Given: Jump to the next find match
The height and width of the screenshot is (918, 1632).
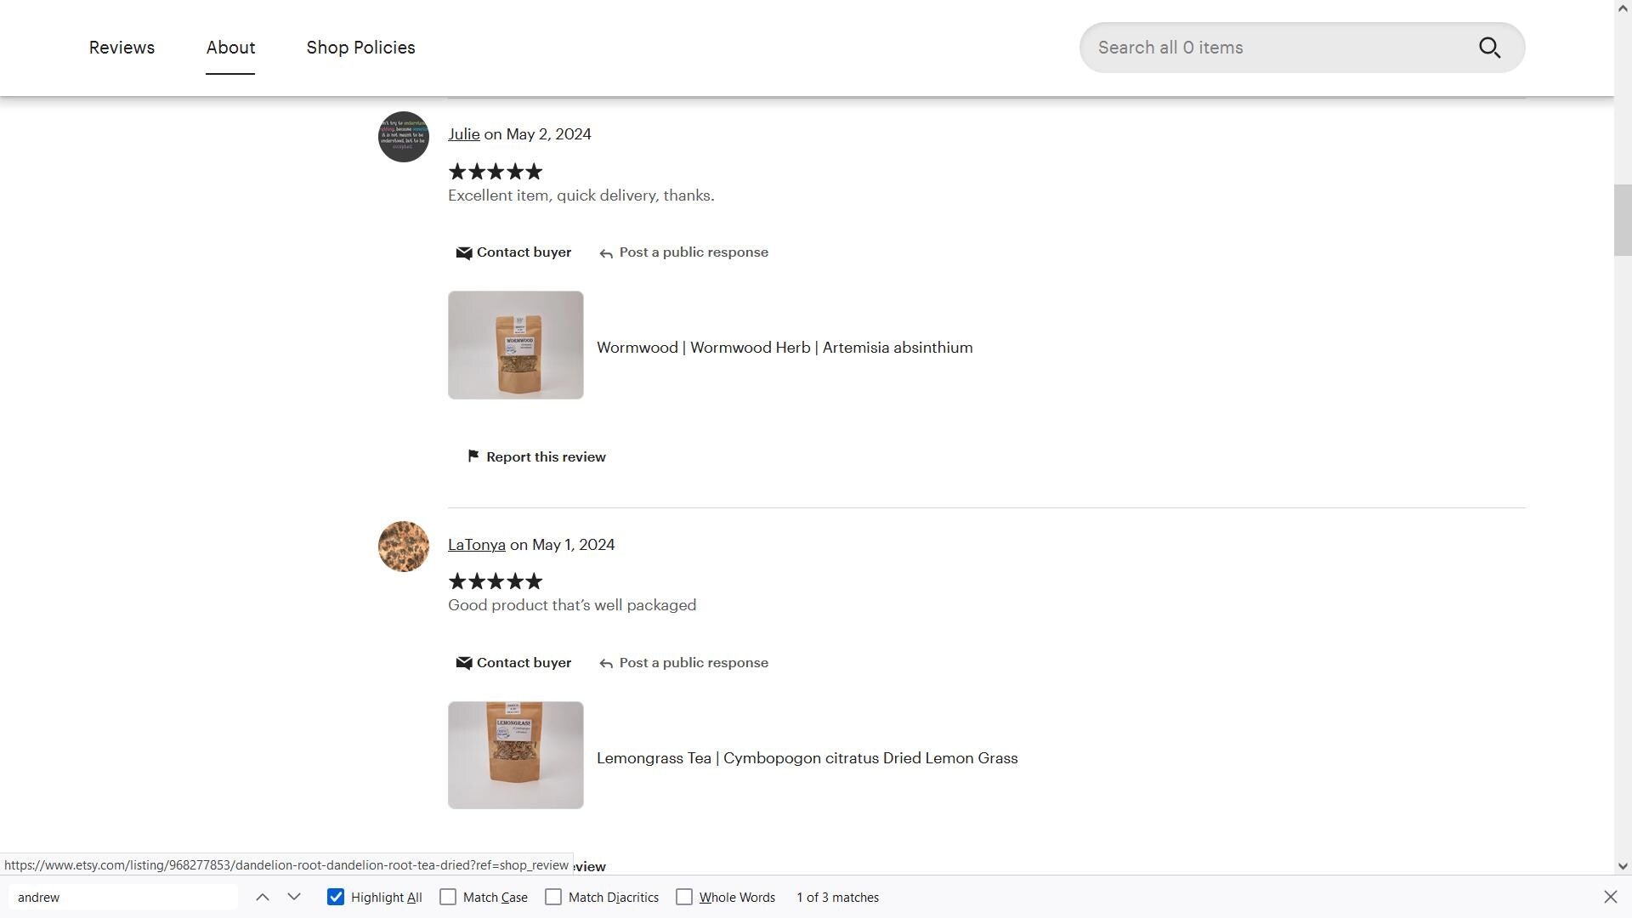Looking at the screenshot, I should 294,897.
